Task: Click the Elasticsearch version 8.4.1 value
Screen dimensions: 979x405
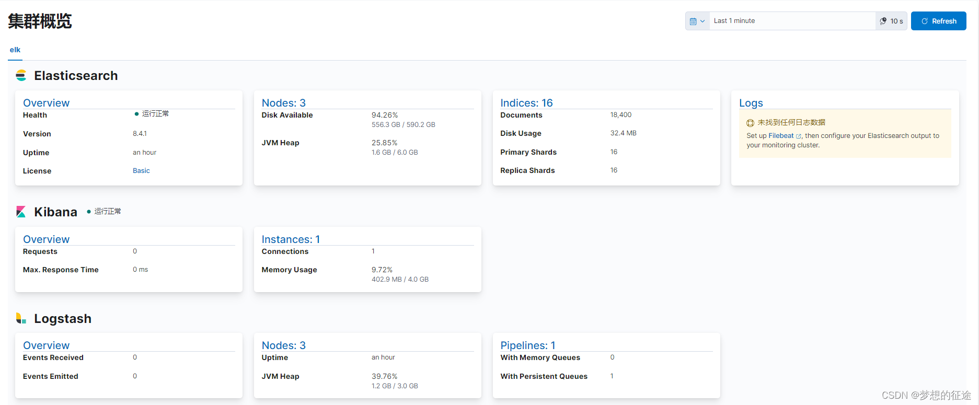Action: click(x=140, y=134)
